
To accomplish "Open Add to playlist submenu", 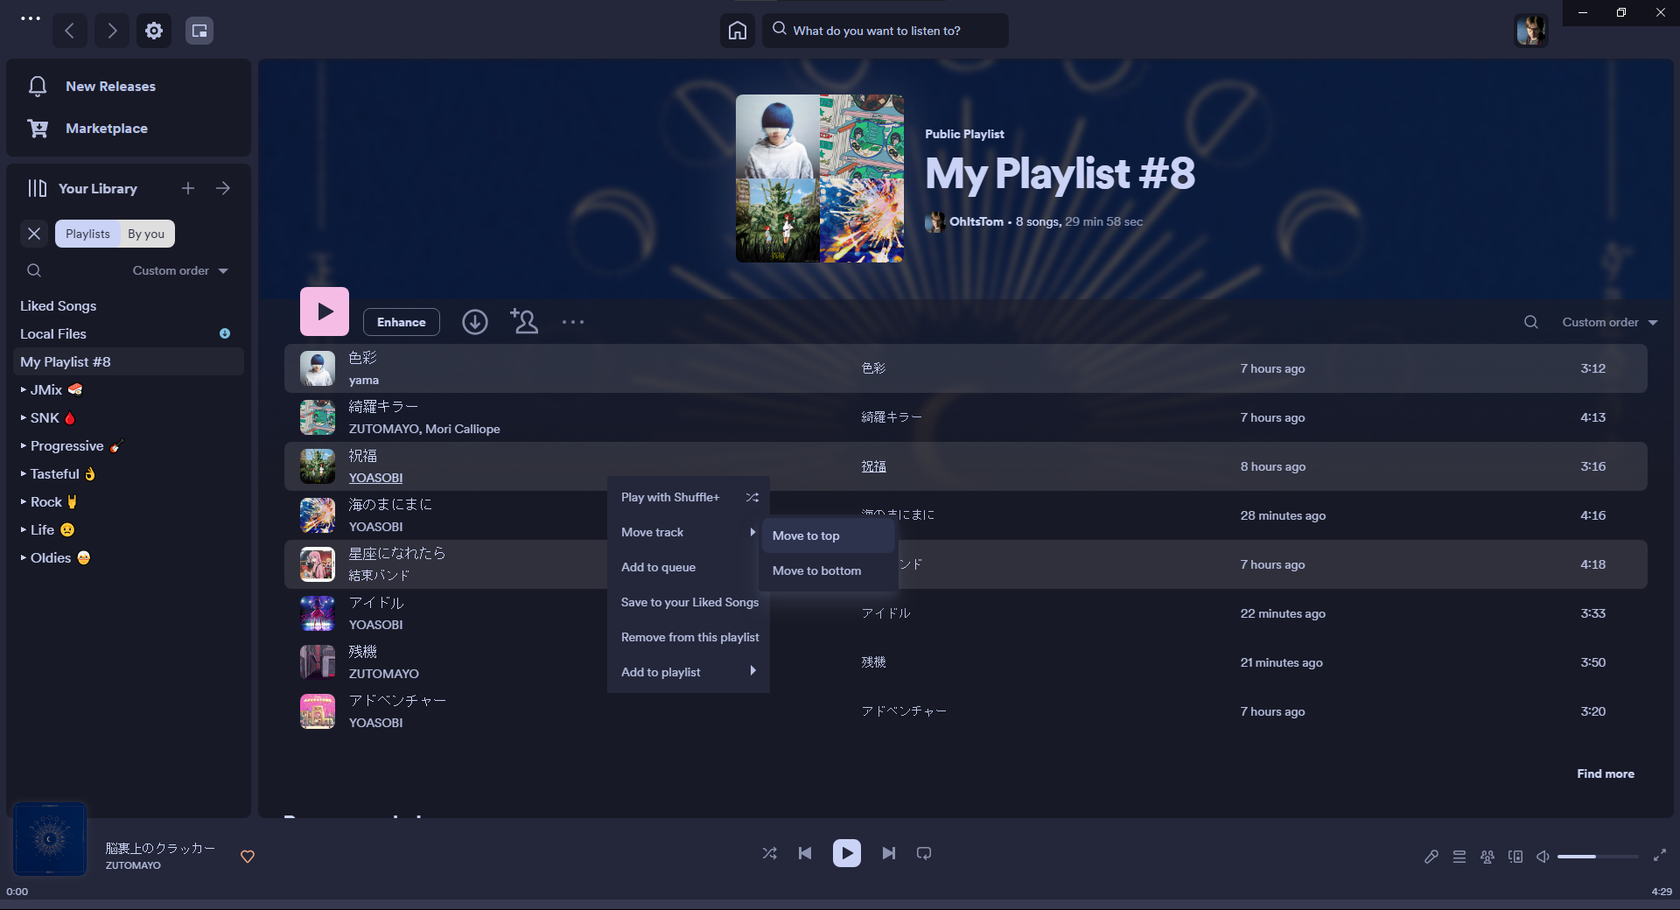I will coord(689,672).
